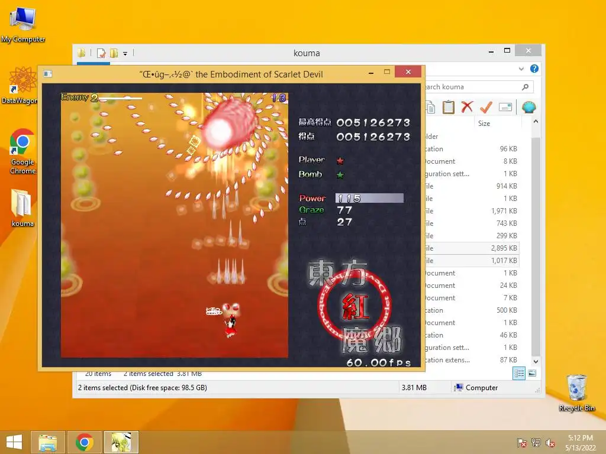Select the file row sized 743 KB
This screenshot has width=606, height=454.
click(x=472, y=223)
